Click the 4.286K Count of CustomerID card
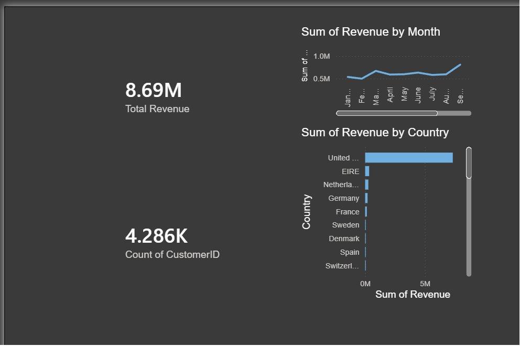The width and height of the screenshot is (520, 346). pos(172,243)
